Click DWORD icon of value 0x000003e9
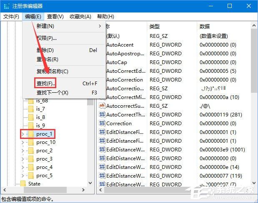 102,149
